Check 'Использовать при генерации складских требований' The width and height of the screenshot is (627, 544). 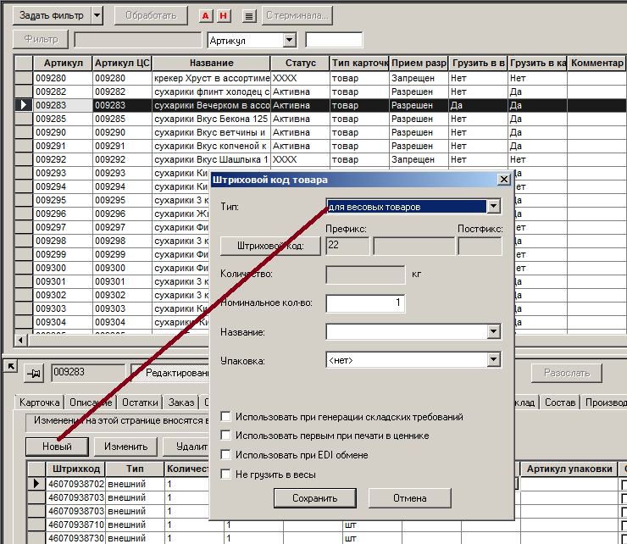[226, 416]
